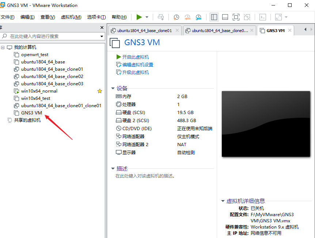This screenshot has width=315, height=238.
Task: Click the green Power On toolbar button
Action: tap(139, 17)
